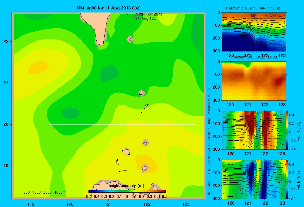The height and width of the screenshot is (207, 304).
Task: Click the '1000' depth contour legend entry
Action: pyautogui.click(x=36, y=192)
